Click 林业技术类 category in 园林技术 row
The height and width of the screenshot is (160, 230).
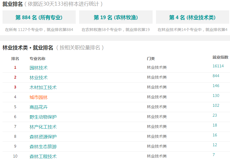[157, 68]
